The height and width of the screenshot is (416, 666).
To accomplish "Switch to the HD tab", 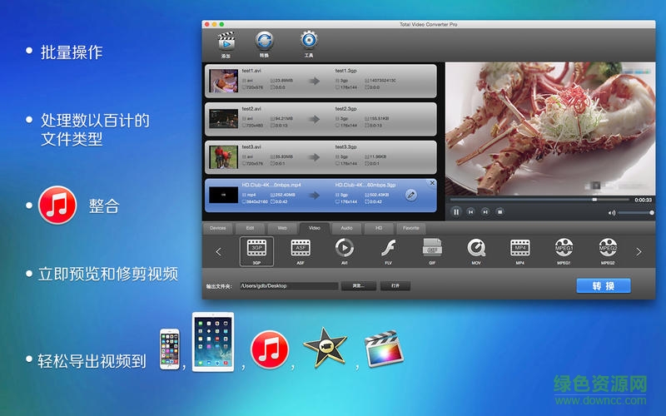I will click(379, 228).
